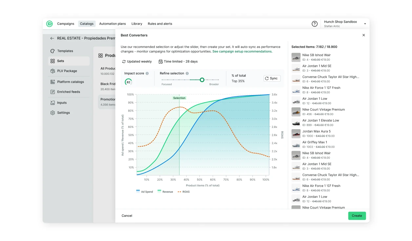
Task: Click the Jordan Max Aura 5 thumbnail
Action: (x=296, y=133)
